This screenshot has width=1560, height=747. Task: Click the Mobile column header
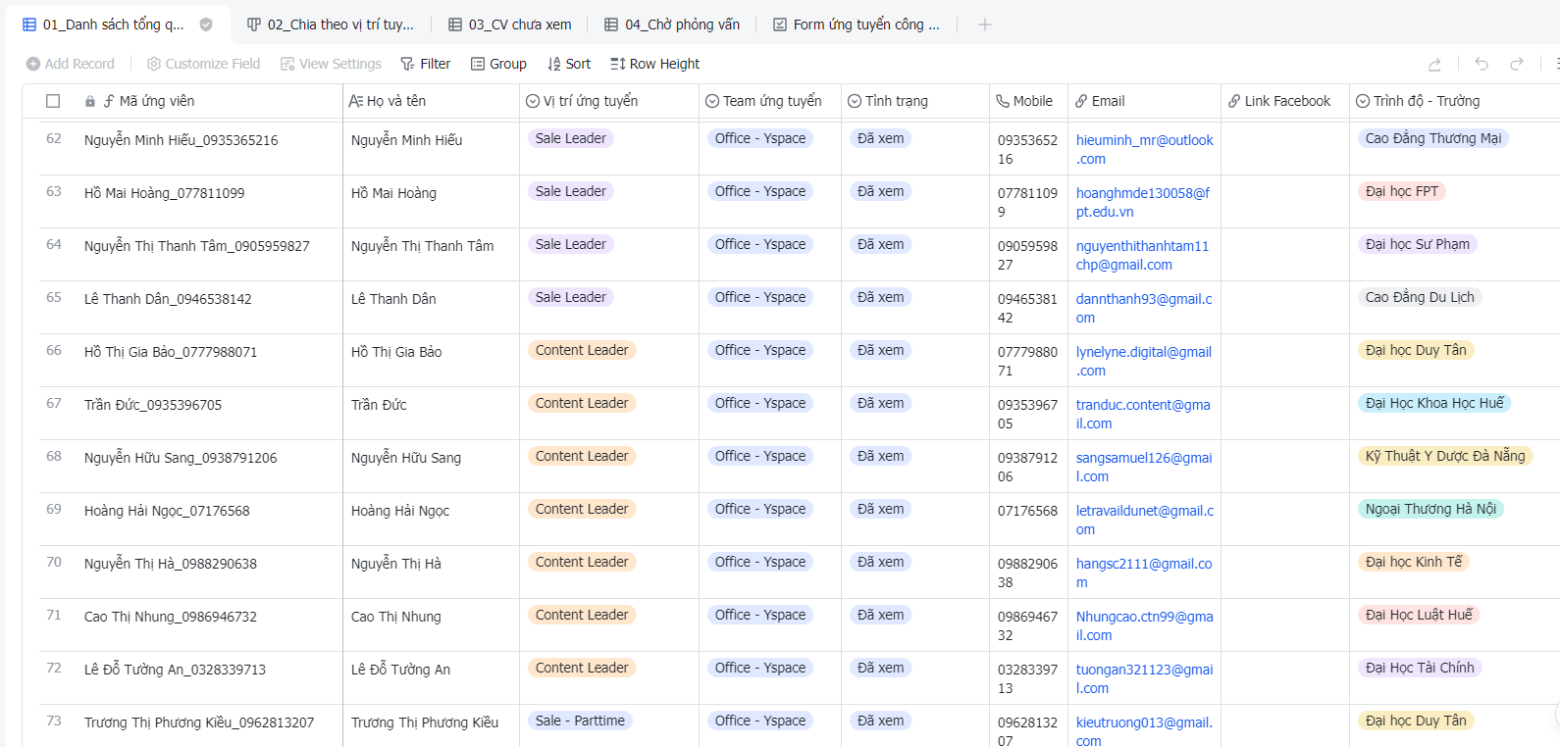point(1028,101)
